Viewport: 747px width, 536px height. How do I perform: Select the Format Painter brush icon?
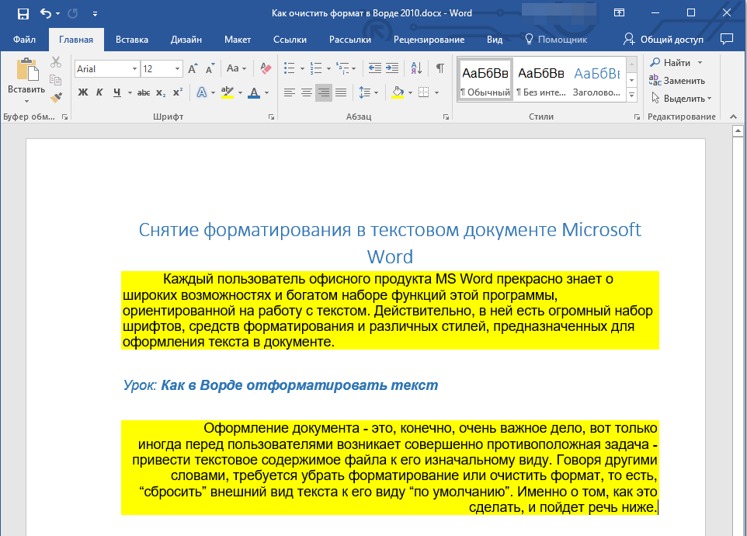click(x=56, y=98)
